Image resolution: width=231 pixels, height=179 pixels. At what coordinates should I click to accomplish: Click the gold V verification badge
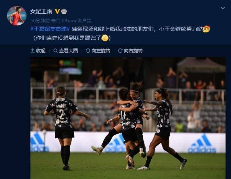pyautogui.click(x=57, y=11)
